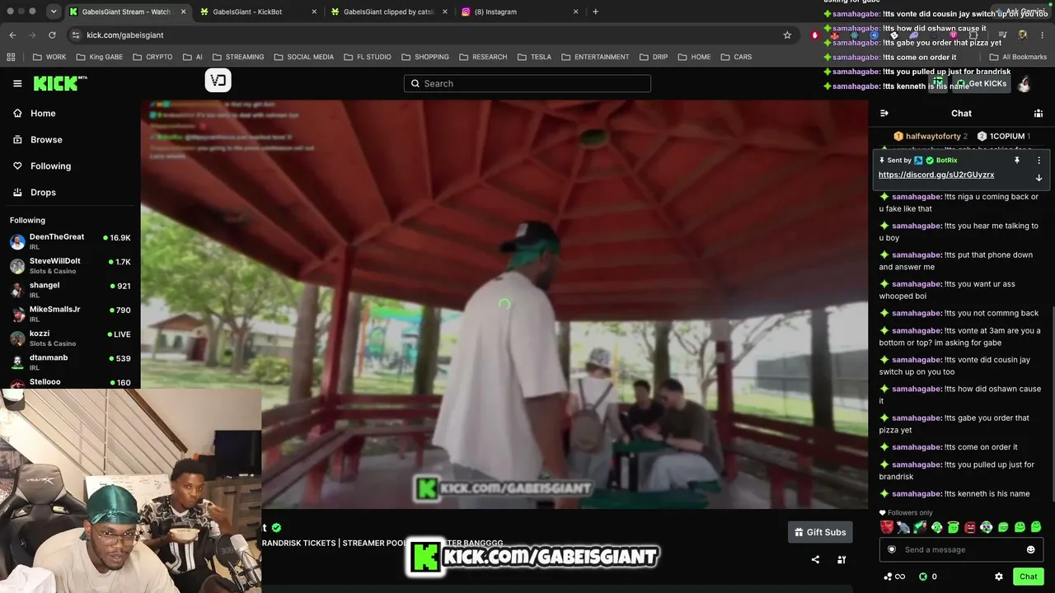The width and height of the screenshot is (1055, 593).
Task: Click the green KICKs balance icon
Action: [x=923, y=577]
